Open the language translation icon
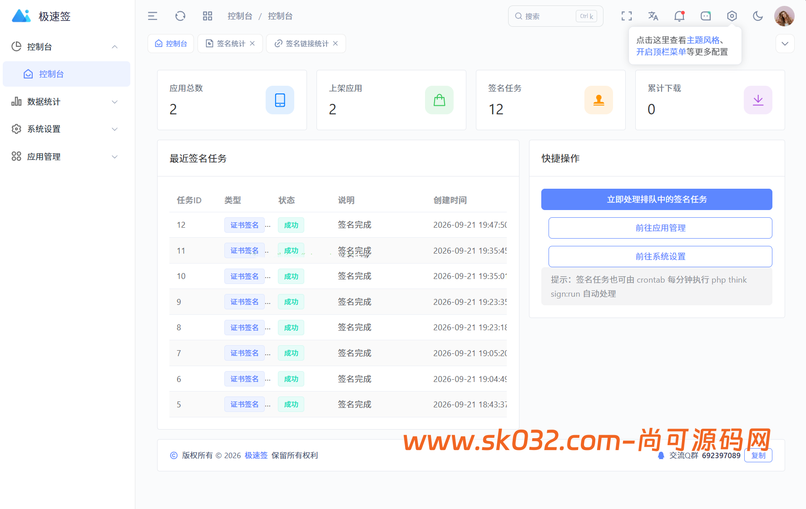806x509 pixels. (x=653, y=16)
